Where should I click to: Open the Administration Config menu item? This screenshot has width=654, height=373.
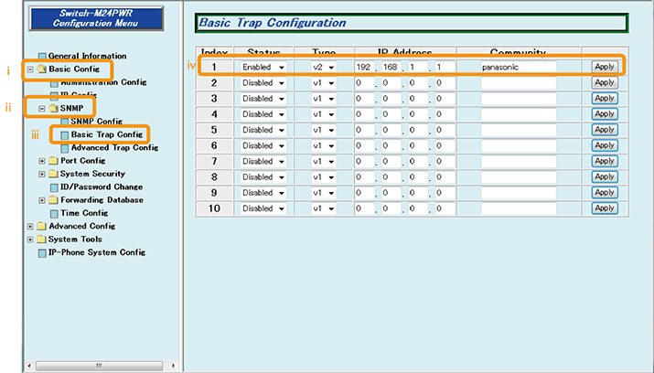click(109, 82)
